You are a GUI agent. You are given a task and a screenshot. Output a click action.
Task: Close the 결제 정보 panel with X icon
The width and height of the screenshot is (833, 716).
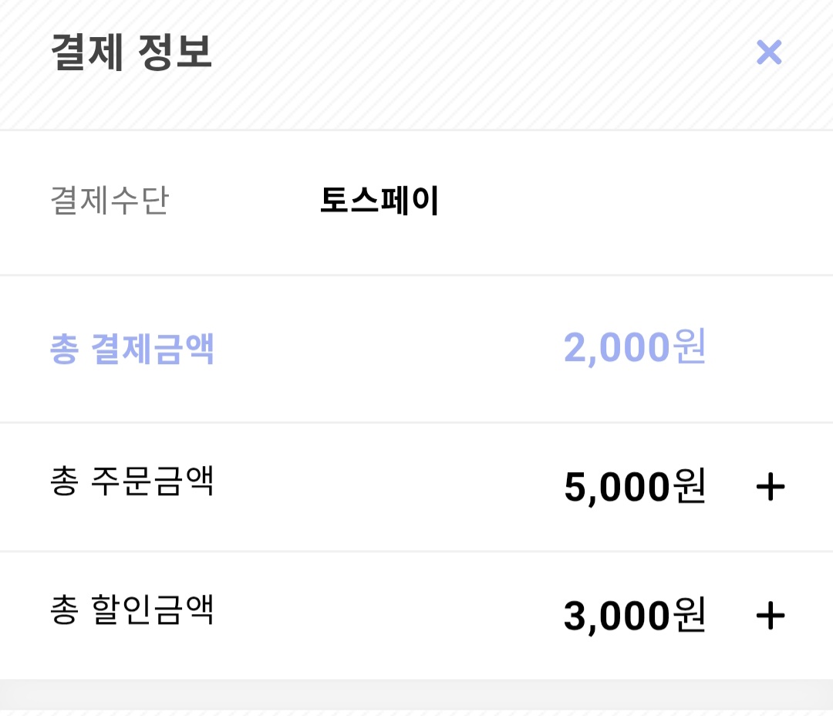[x=769, y=52]
